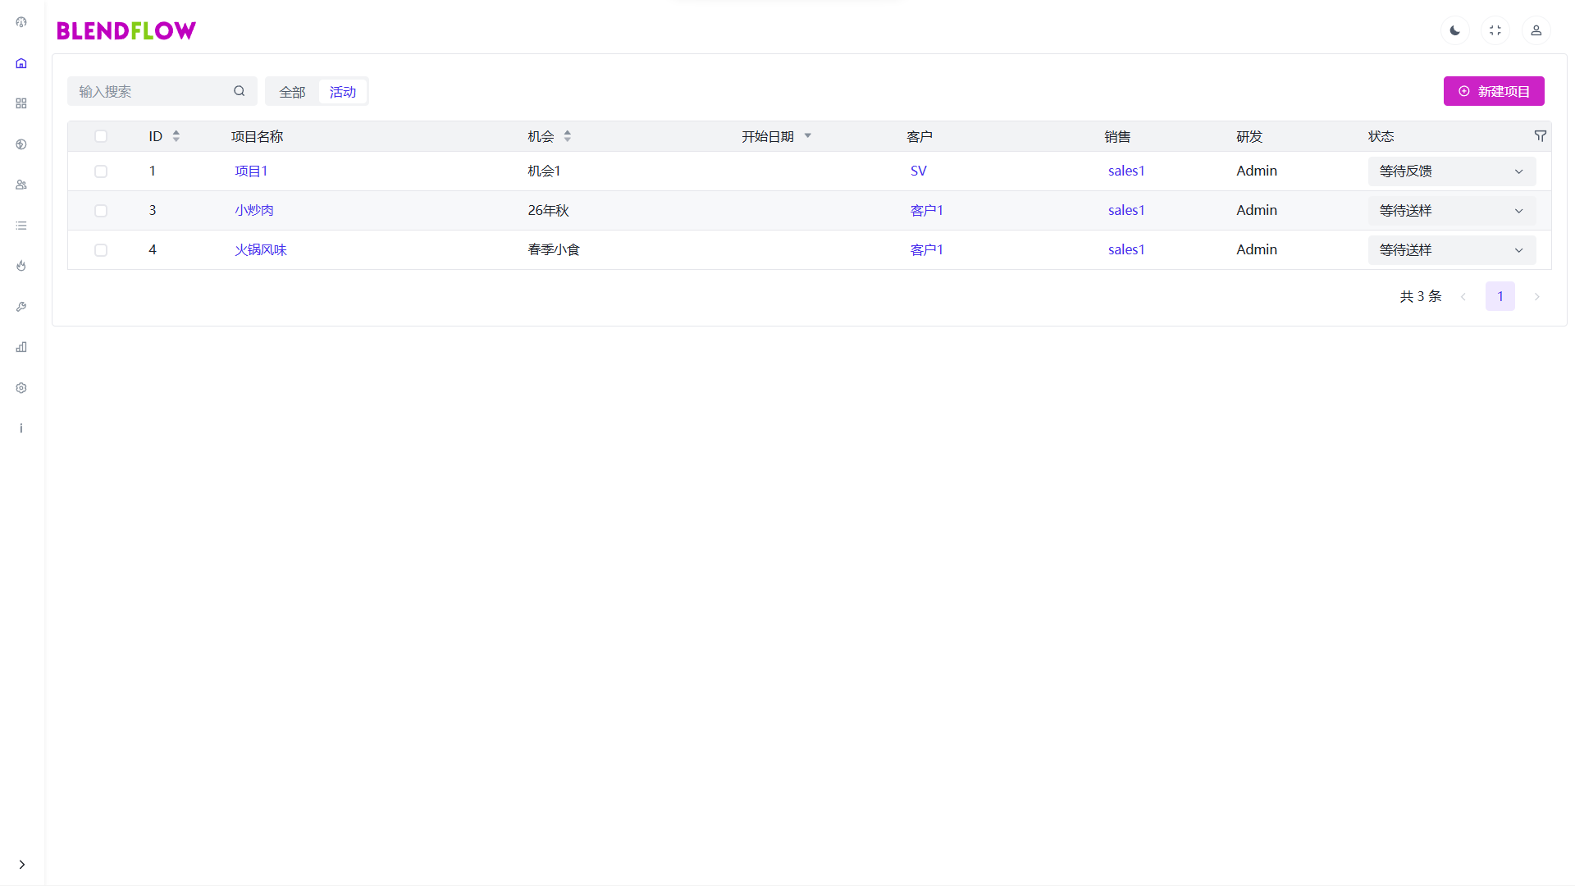The image size is (1575, 886).
Task: Click the flame icon in sidebar
Action: 21,266
